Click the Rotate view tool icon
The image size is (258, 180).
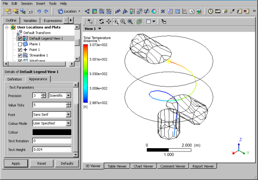click(x=101, y=22)
